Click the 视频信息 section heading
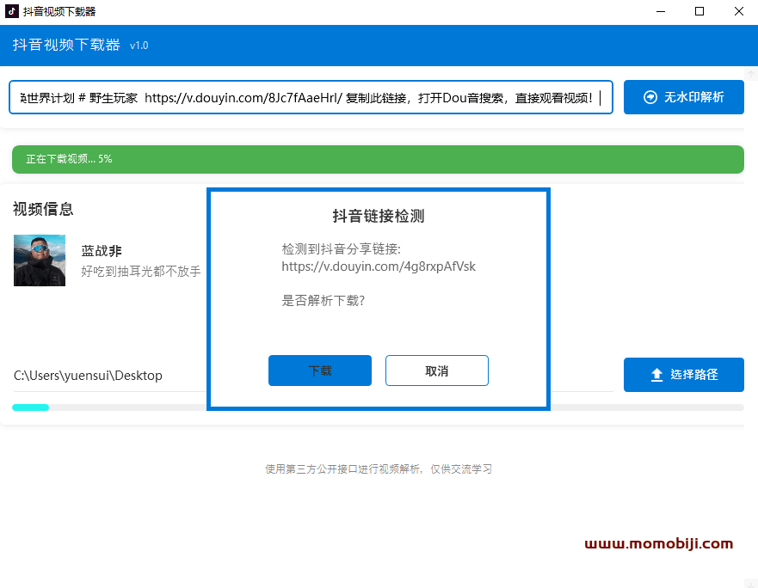758x588 pixels. [43, 209]
